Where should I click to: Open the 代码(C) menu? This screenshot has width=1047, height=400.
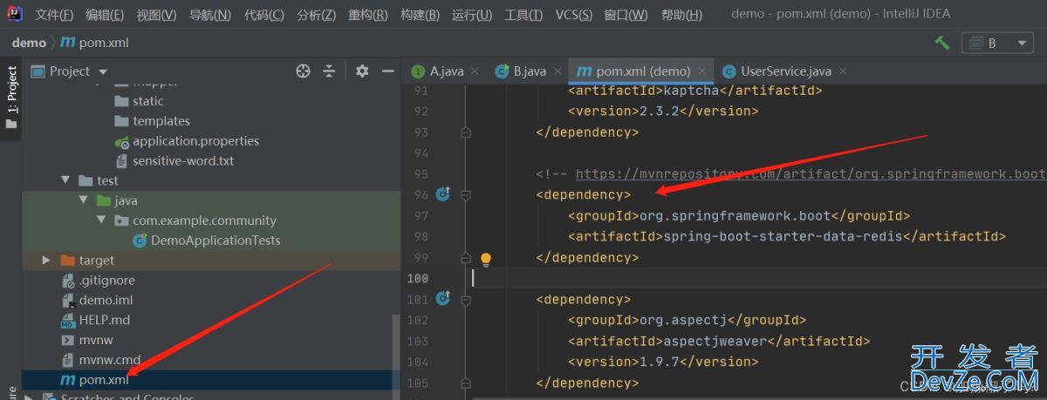(x=263, y=14)
